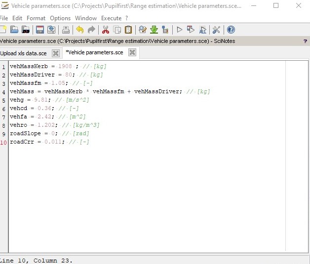This screenshot has width=310, height=264.
Task: Click line number 4 in the gutter
Action: coord(4,92)
